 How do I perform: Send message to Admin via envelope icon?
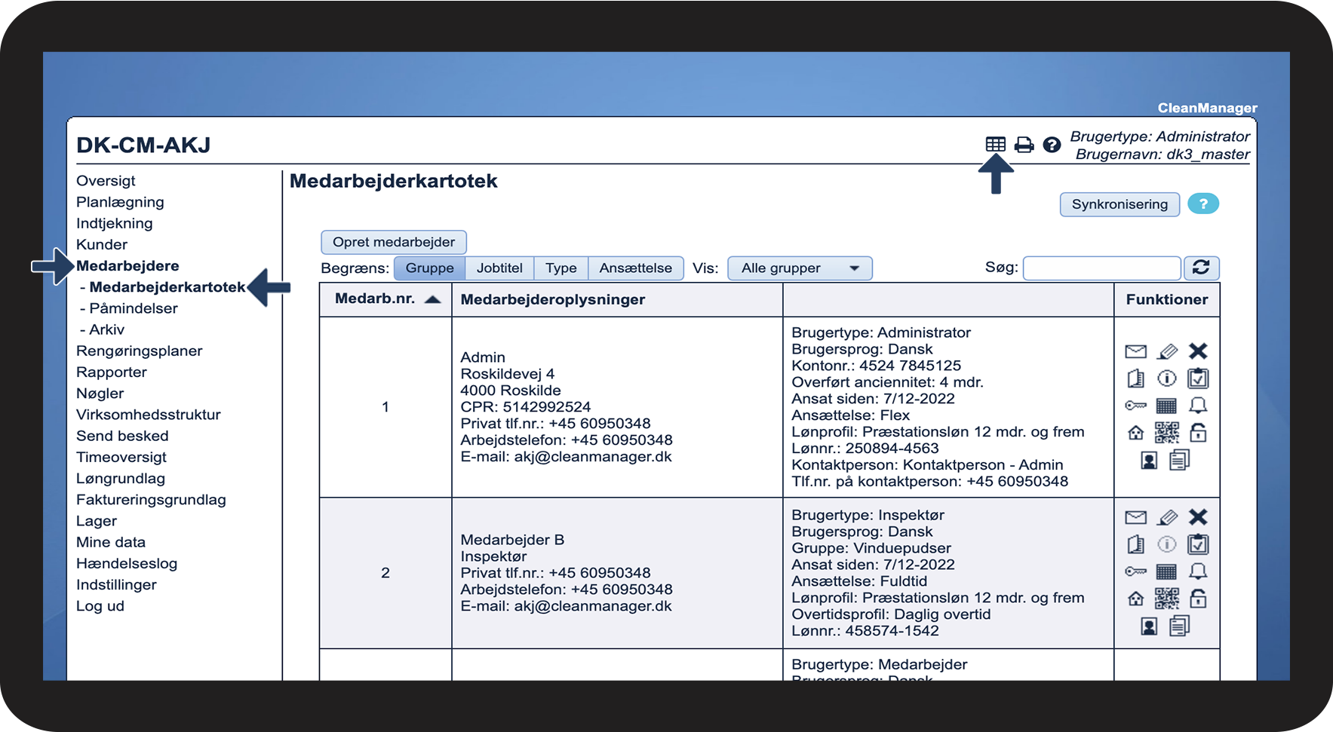coord(1135,351)
